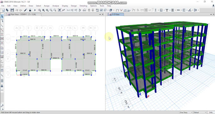
Task: Switch to the 3-D View tab
Action: click(116, 14)
